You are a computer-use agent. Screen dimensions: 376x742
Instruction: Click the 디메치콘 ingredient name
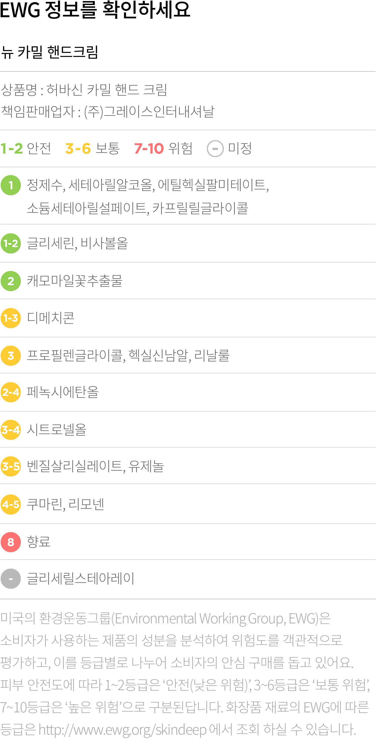click(x=51, y=318)
